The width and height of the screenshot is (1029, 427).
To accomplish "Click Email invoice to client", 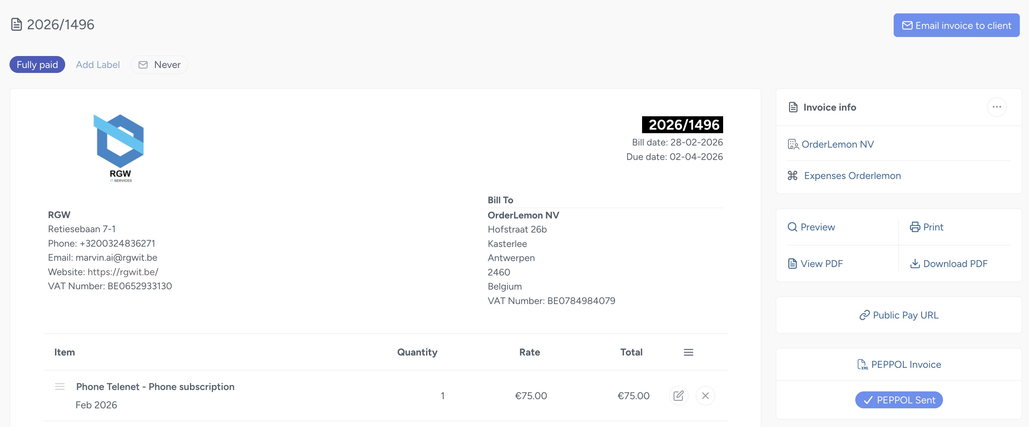I will coord(956,25).
